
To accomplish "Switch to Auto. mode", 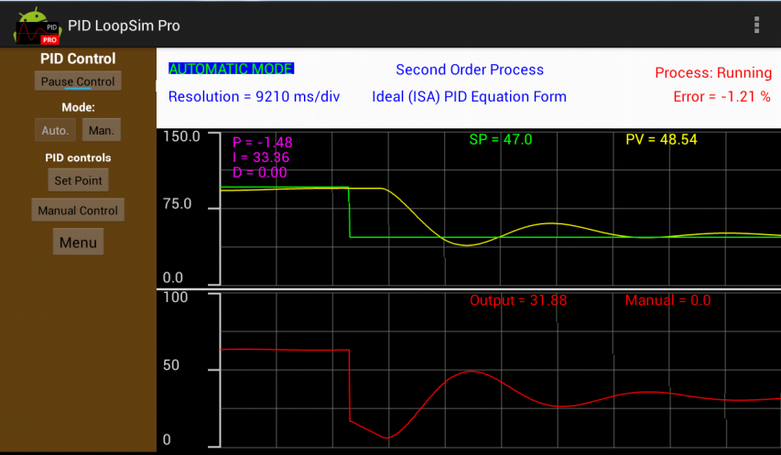I will click(x=55, y=130).
